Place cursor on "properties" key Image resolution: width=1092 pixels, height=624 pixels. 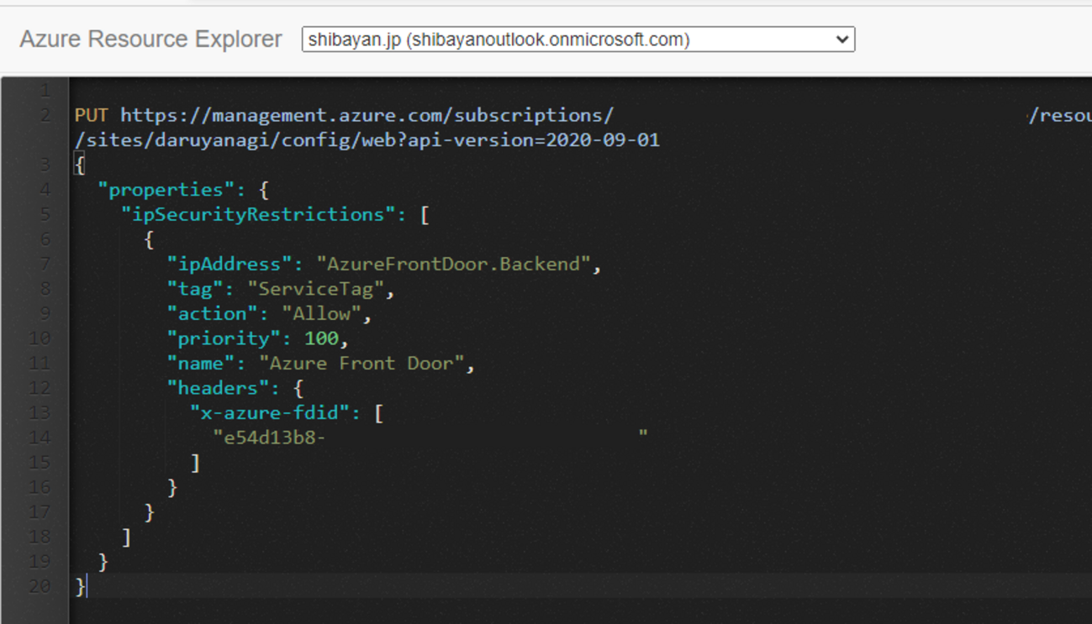coord(166,190)
